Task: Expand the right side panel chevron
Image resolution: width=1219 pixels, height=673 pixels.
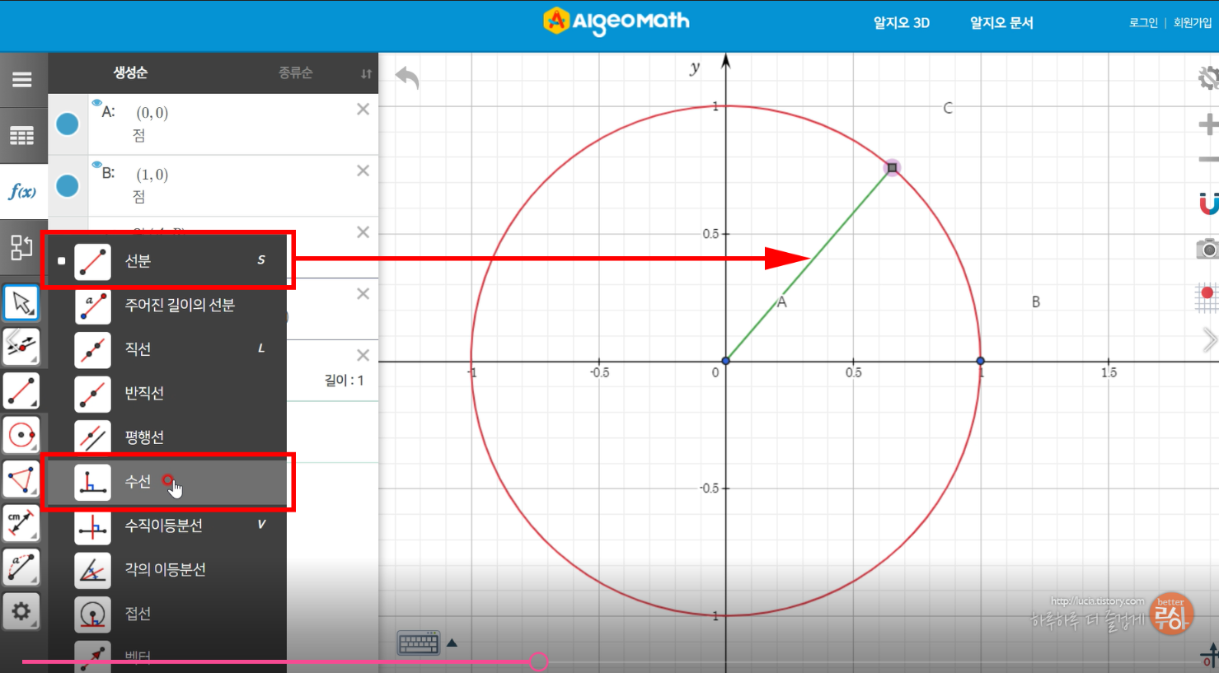Action: tap(1209, 339)
